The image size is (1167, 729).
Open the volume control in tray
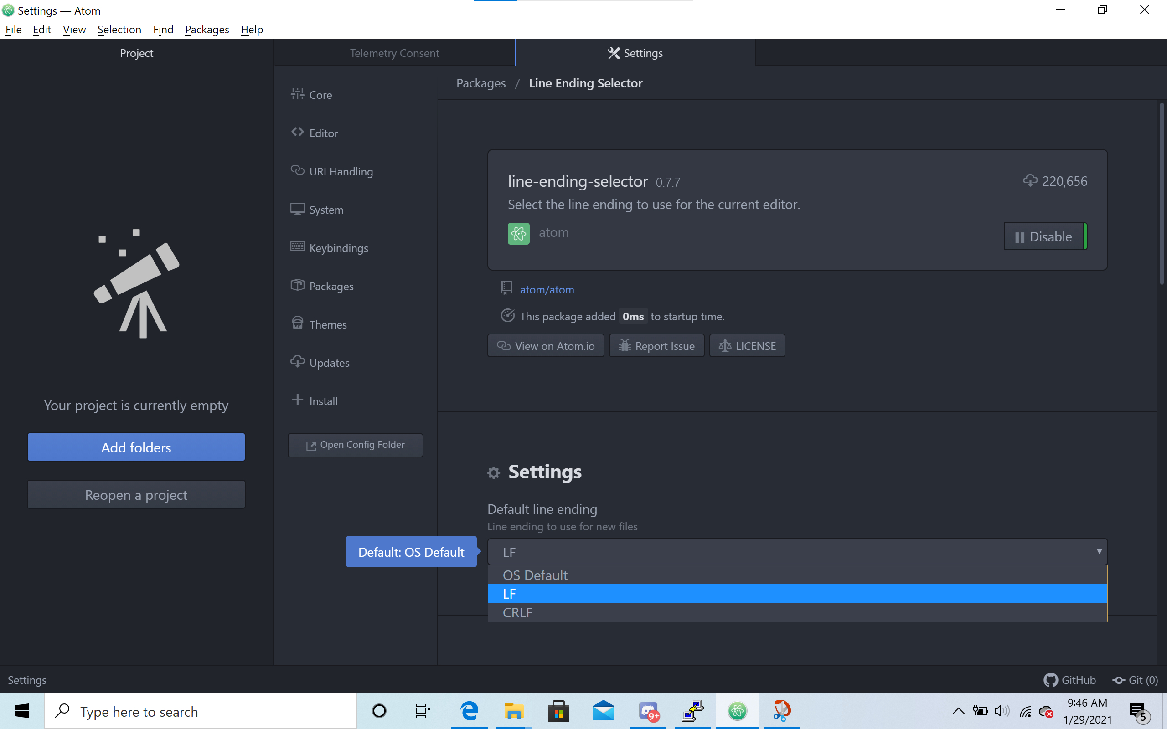coord(1002,711)
